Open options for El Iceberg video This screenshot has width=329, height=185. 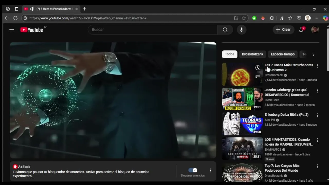click(317, 115)
